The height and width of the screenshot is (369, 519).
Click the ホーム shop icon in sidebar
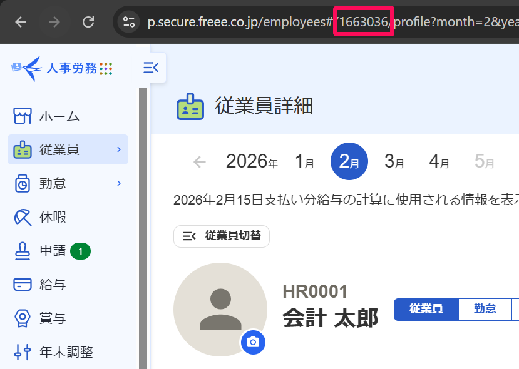click(23, 116)
